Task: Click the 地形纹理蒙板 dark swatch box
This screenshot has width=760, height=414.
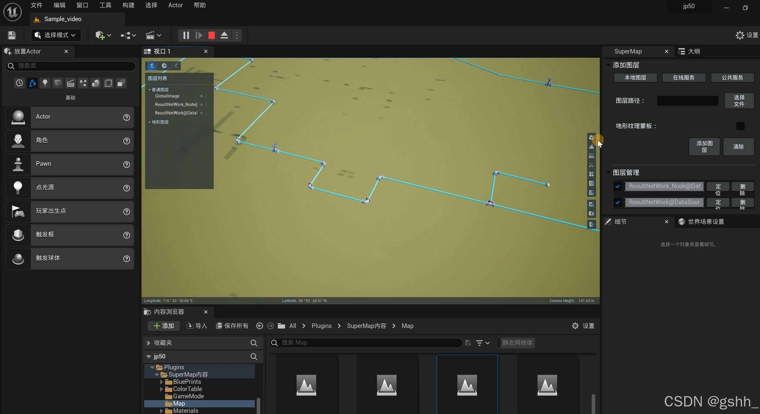Action: click(x=740, y=126)
